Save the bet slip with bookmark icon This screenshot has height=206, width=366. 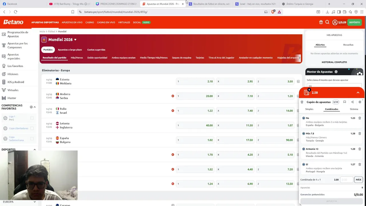(x=345, y=102)
